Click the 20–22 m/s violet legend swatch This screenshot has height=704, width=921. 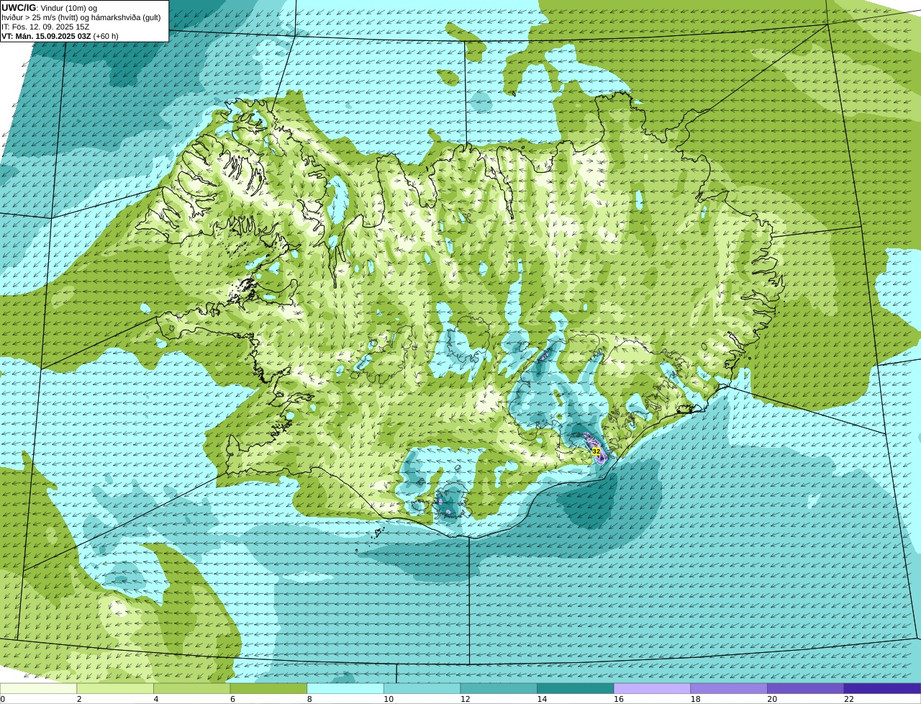click(x=806, y=688)
